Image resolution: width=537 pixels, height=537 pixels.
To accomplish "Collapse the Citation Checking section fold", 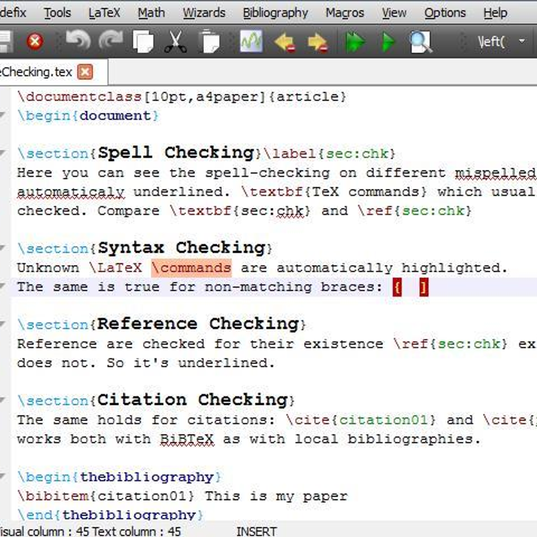I will click(x=2, y=400).
